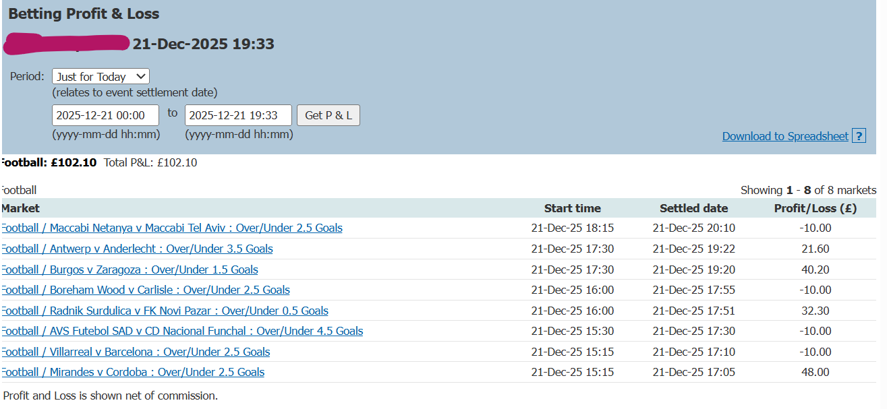Image resolution: width=887 pixels, height=409 pixels.
Task: Click the Download to Spreadsheet link
Action: point(784,136)
